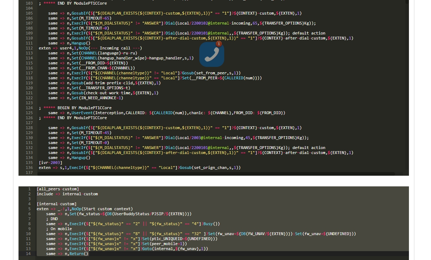Click empty line 137 in upper editor
431x260 pixels.
pos(142,173)
